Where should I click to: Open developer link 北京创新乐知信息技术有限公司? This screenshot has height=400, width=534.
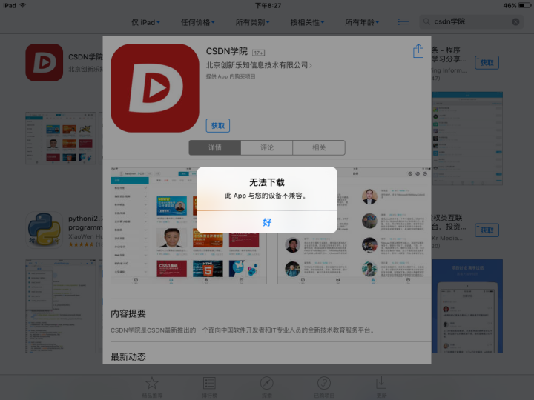tap(259, 65)
